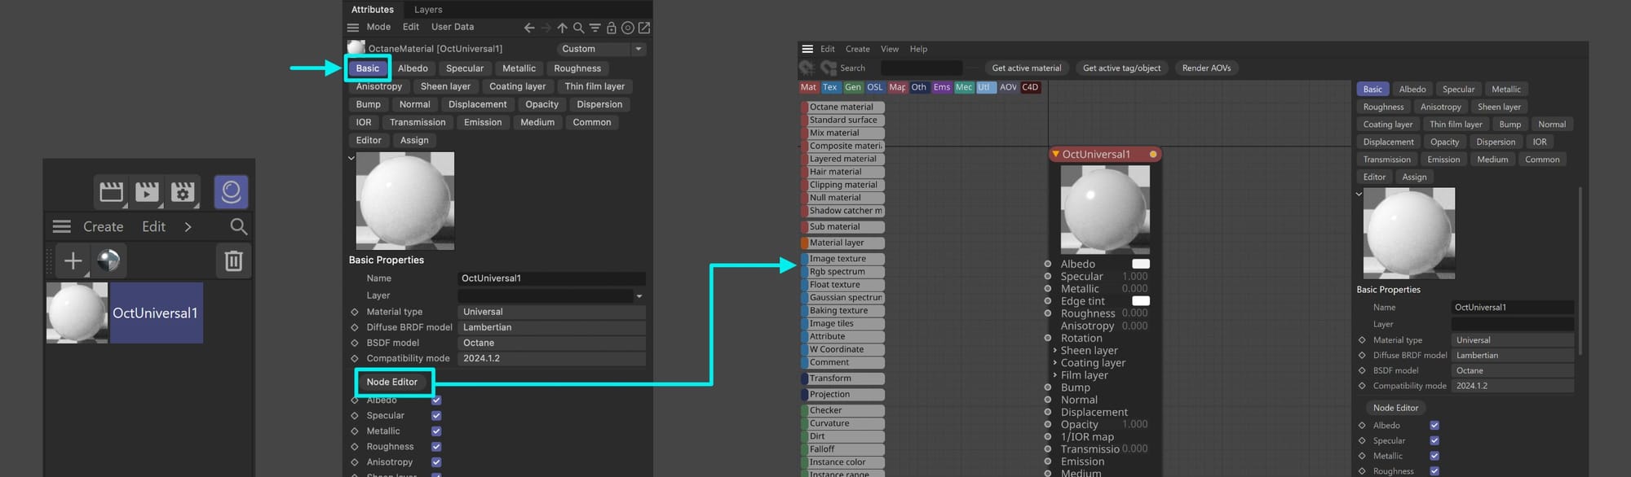Viewport: 1631px width, 477px height.
Task: Uncheck the Albedo checkbox in Attributes
Action: click(x=436, y=400)
